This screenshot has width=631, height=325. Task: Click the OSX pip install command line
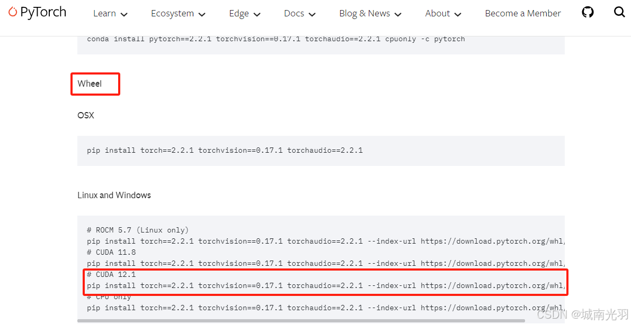(x=225, y=151)
